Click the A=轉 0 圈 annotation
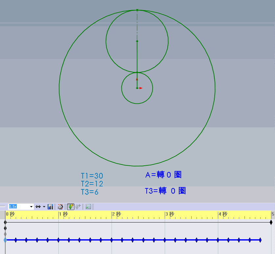Image resolution: width=275 pixels, height=254 pixels. click(163, 175)
